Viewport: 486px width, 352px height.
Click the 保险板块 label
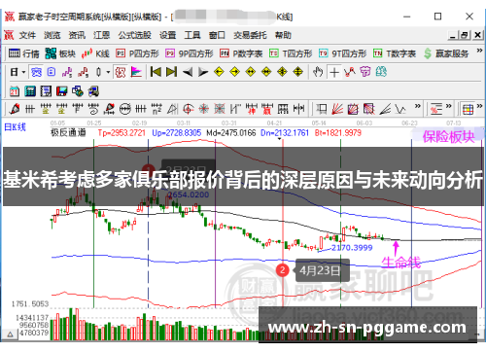[x=449, y=137]
